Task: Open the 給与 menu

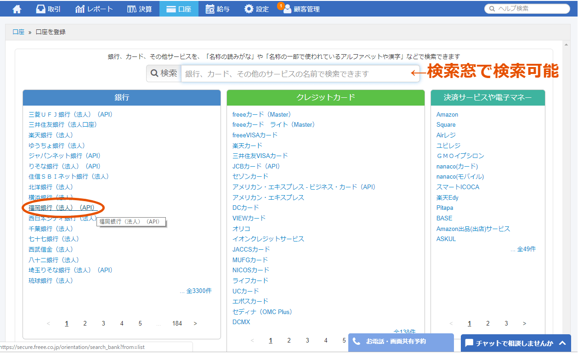Action: (x=218, y=9)
